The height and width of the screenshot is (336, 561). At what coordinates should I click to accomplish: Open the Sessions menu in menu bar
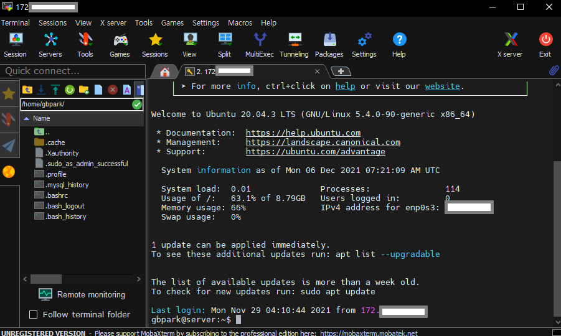(52, 23)
